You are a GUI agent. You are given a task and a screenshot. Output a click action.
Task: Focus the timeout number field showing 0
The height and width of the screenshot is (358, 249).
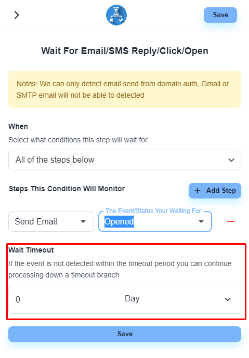tap(64, 299)
